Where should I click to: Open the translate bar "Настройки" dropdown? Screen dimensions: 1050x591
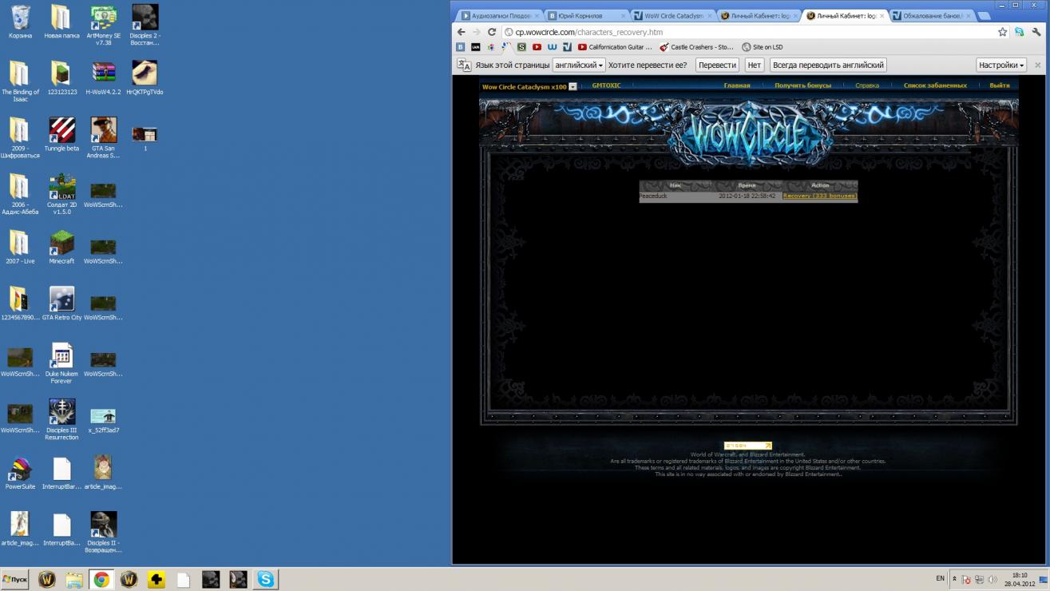[x=1000, y=65]
